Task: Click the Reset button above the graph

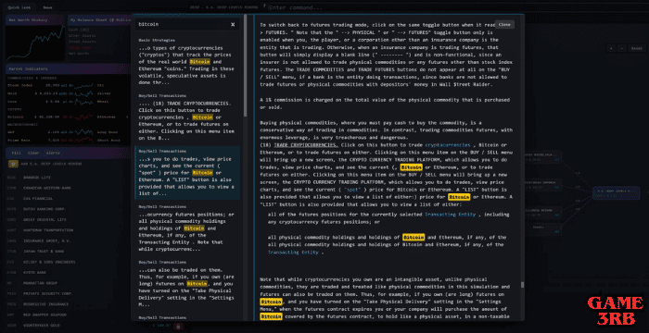Action: coord(636,48)
